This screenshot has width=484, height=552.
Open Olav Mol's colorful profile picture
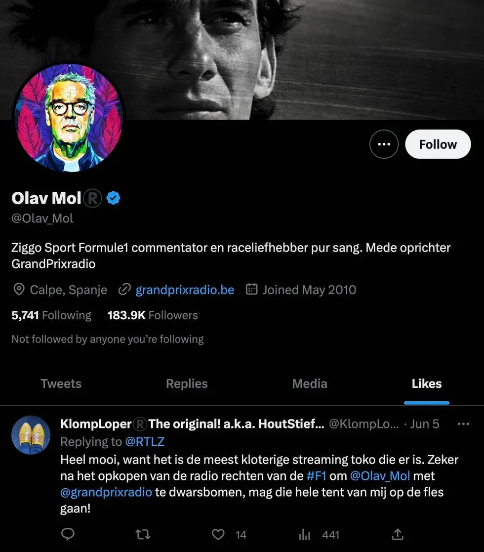69,117
